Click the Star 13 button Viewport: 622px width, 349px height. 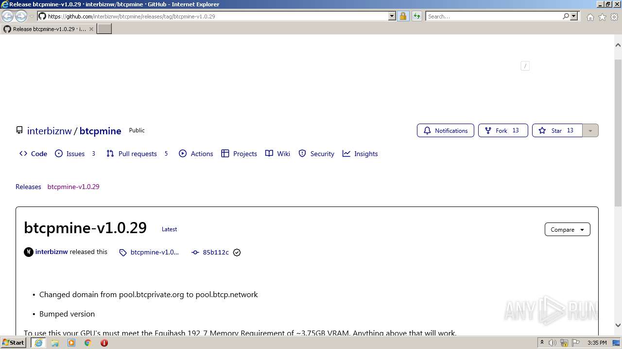click(x=557, y=130)
